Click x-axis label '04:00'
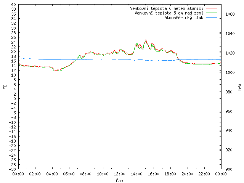This screenshot has width=244, height=183. pyautogui.click(x=52, y=174)
